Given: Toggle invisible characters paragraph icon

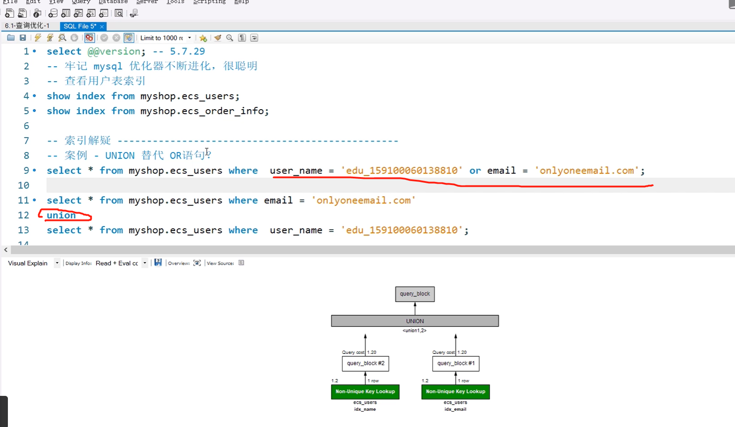Looking at the screenshot, I should [x=242, y=38].
